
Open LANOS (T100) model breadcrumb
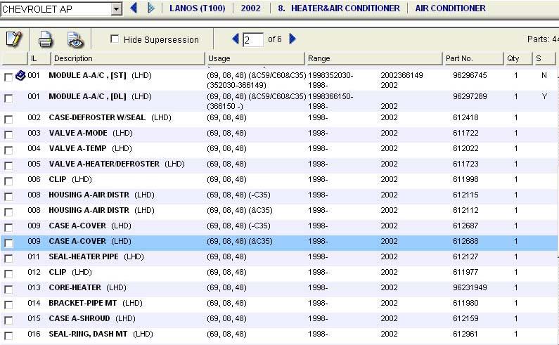197,8
